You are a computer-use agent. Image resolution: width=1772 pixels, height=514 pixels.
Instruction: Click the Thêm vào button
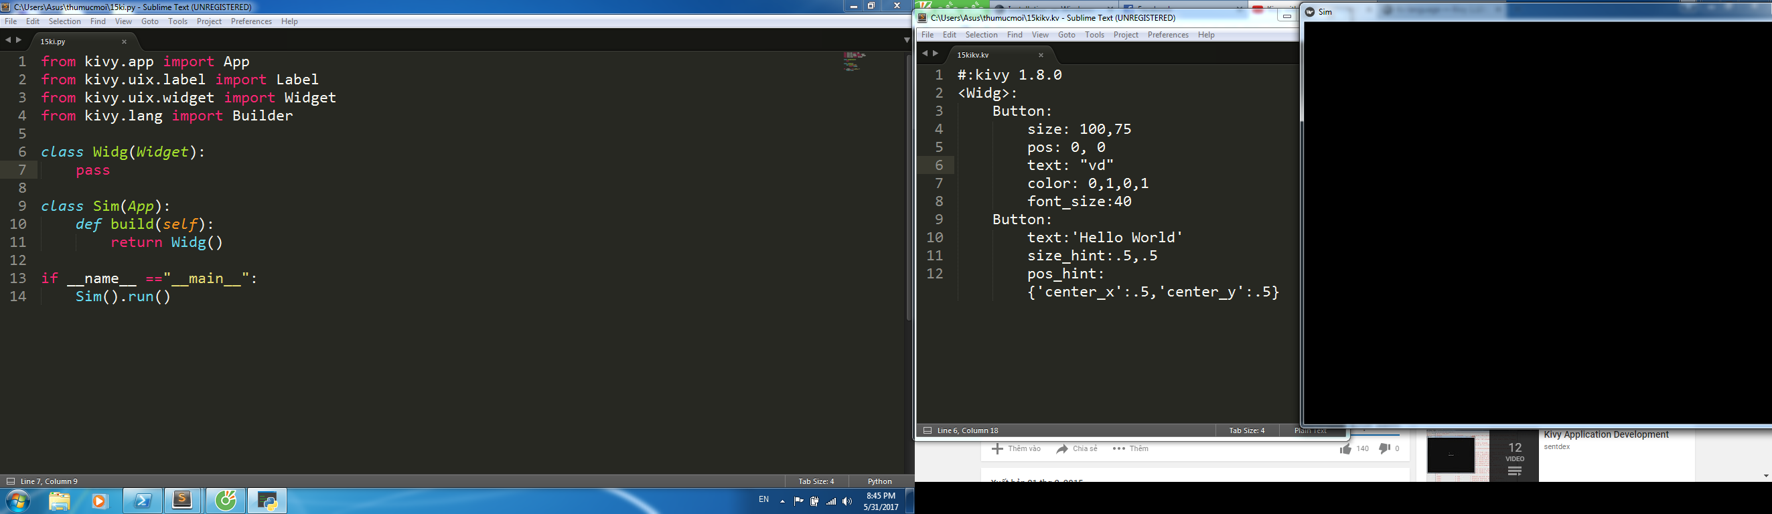pyautogui.click(x=1016, y=448)
